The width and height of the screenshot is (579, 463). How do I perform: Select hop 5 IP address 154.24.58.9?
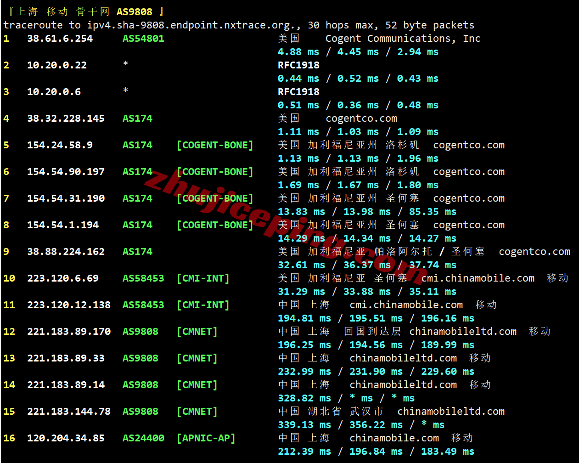(60, 145)
